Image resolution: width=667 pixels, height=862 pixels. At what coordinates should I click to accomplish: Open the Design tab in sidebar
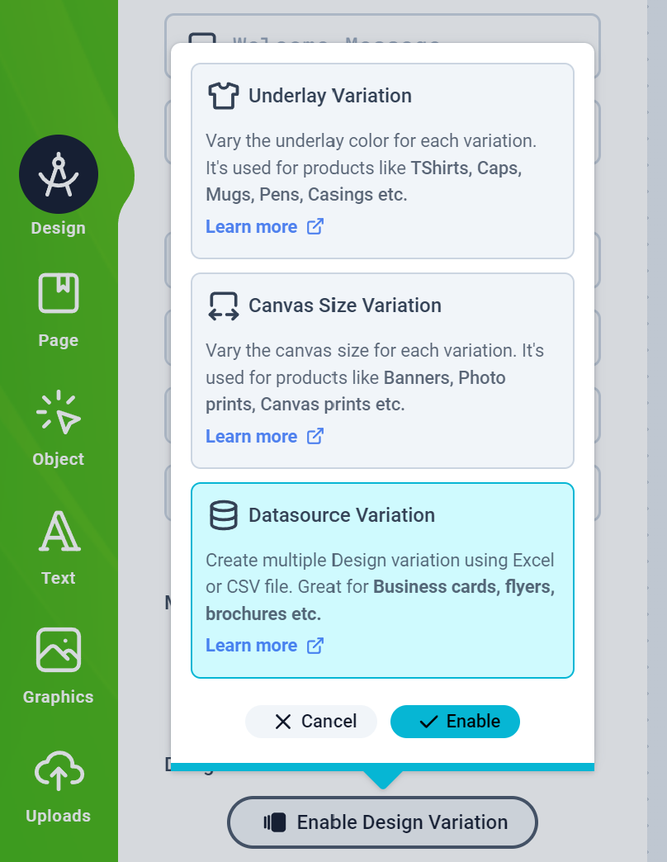[59, 186]
